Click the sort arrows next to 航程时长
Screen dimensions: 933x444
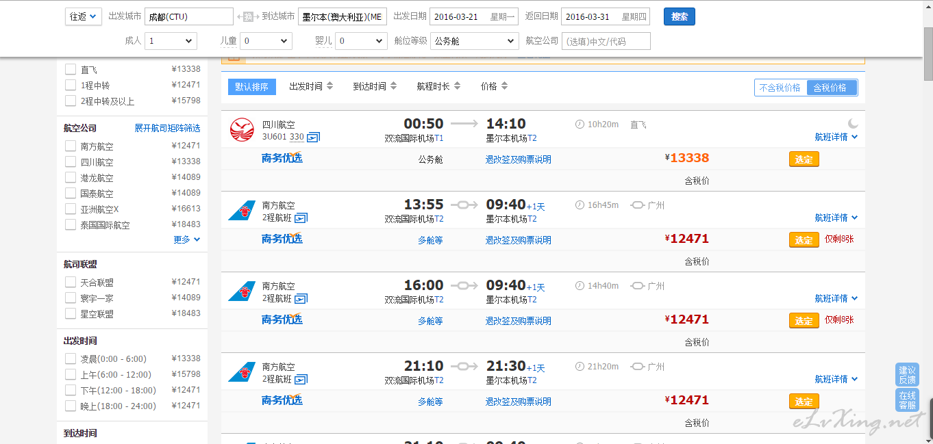click(457, 86)
